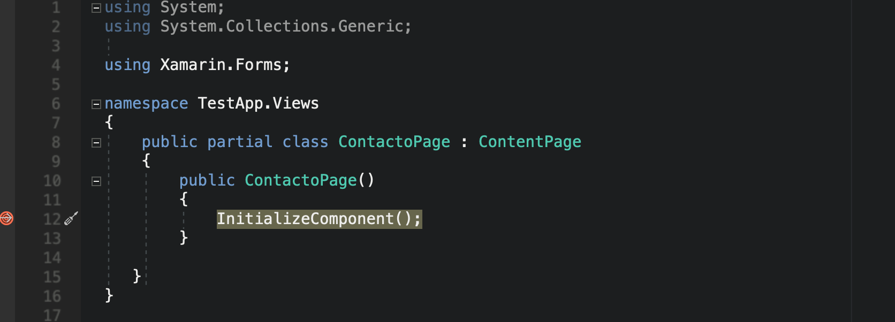The image size is (895, 322).
Task: Click System.Collections.Generic on line 2
Action: point(282,26)
